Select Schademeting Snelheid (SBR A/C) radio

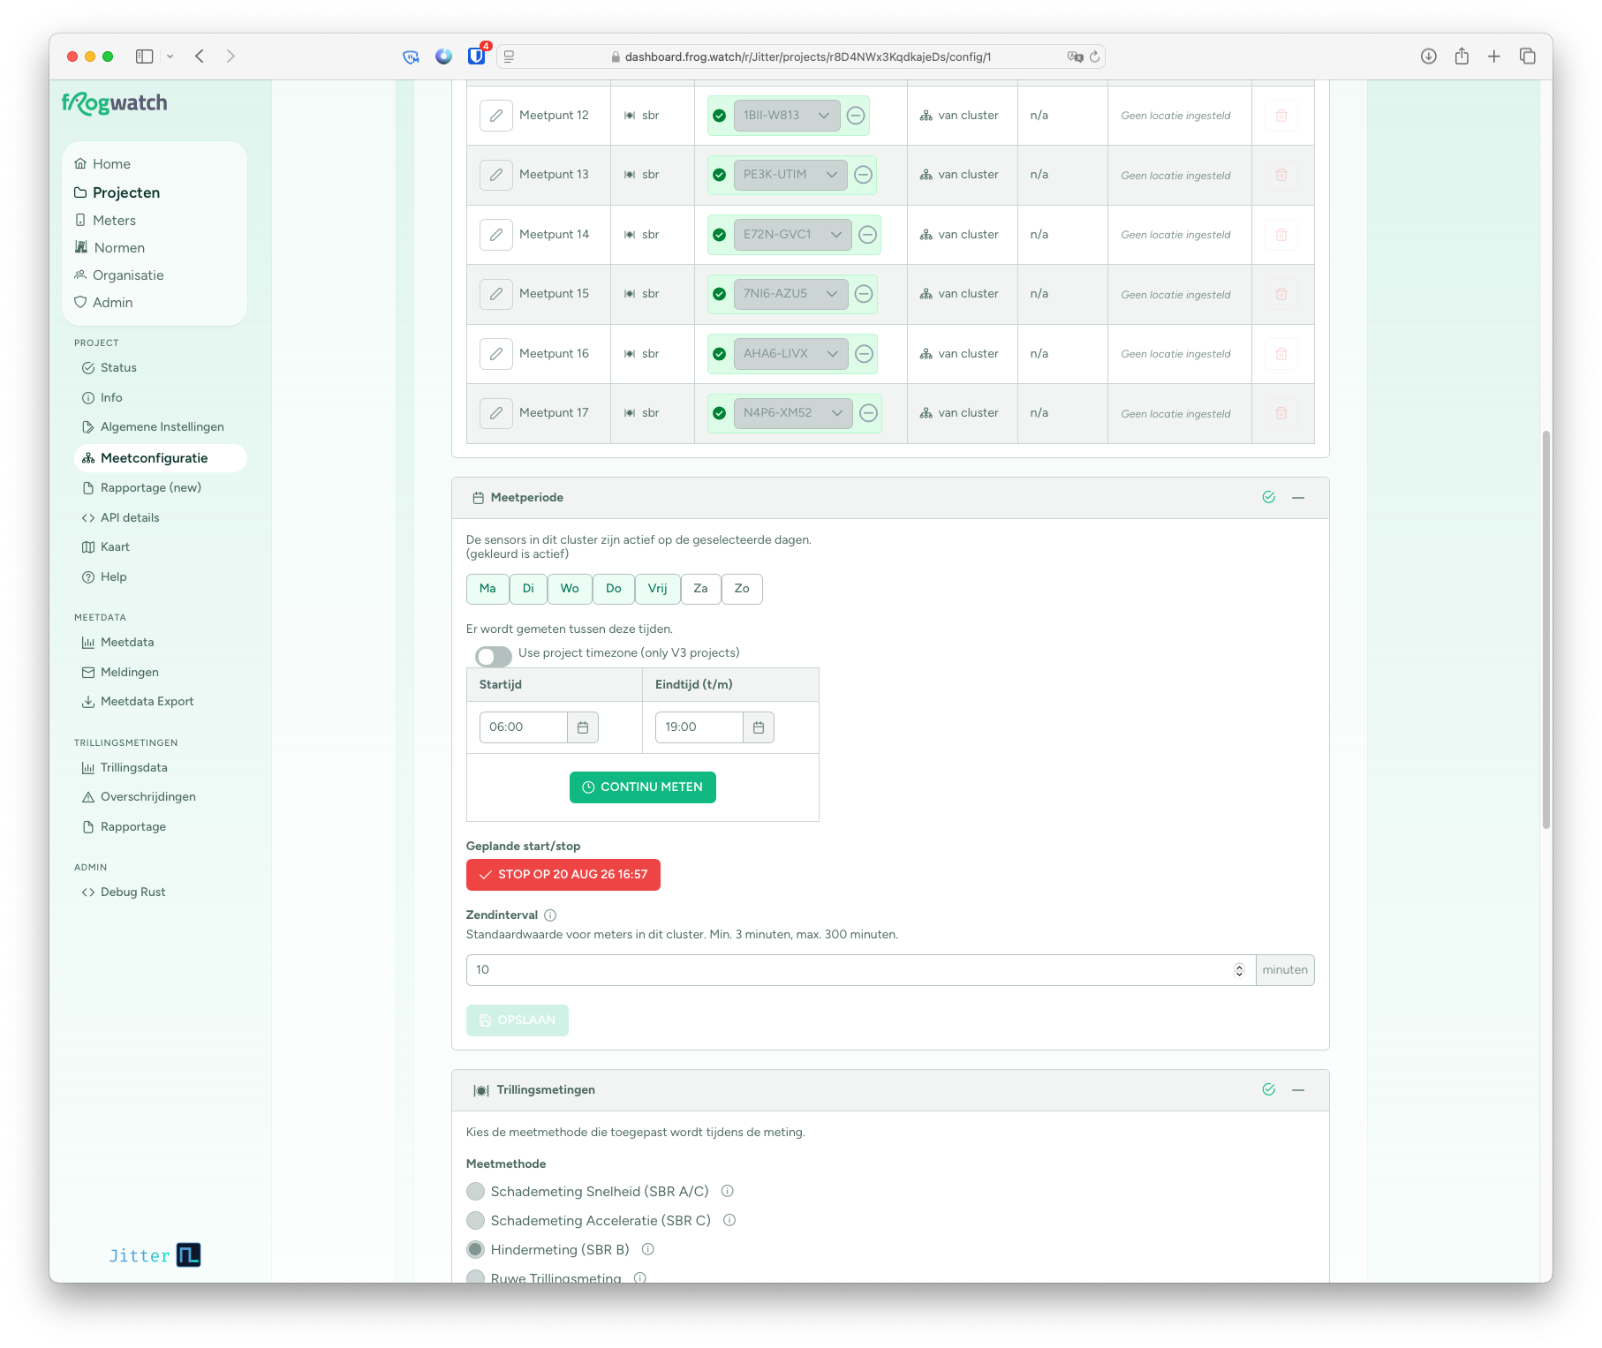click(x=476, y=1192)
